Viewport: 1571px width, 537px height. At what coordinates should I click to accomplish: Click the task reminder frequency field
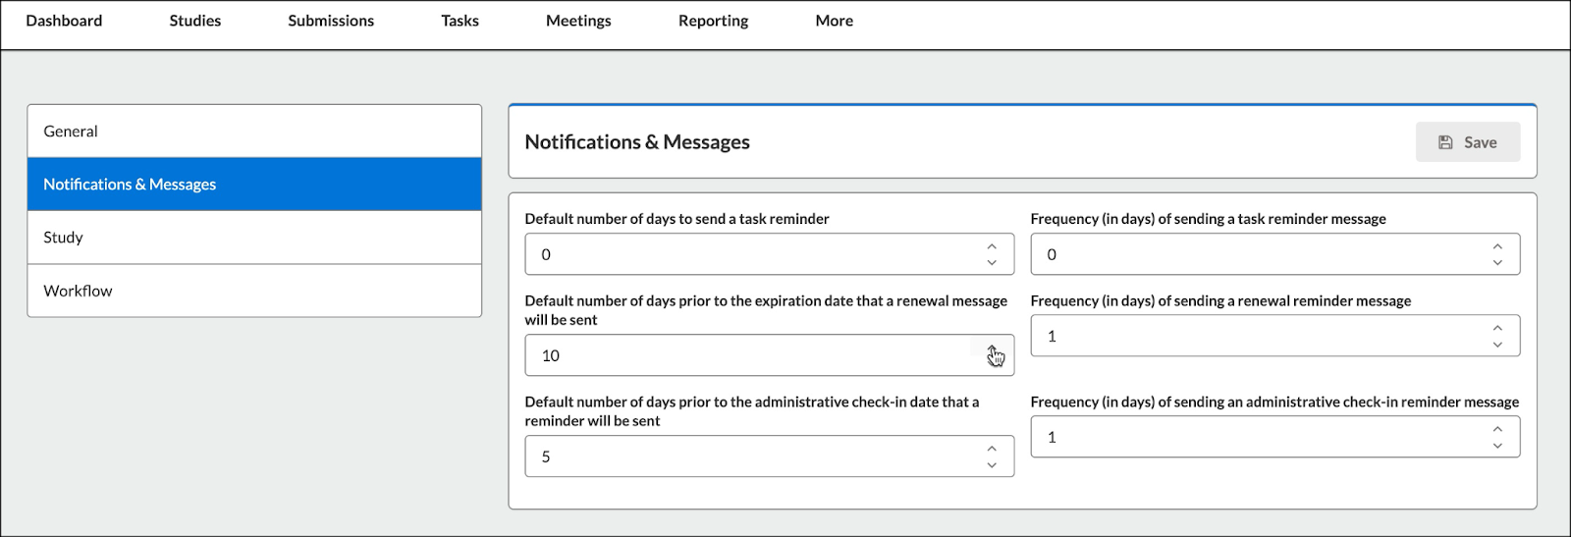coord(1275,254)
